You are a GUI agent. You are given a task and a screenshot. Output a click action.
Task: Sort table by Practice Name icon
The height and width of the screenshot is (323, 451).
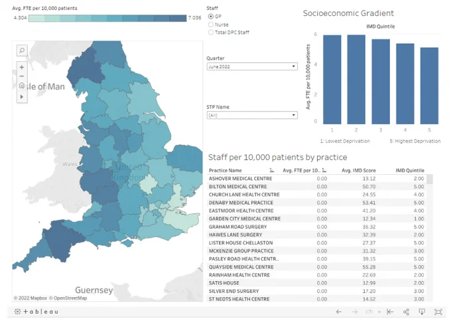point(272,170)
